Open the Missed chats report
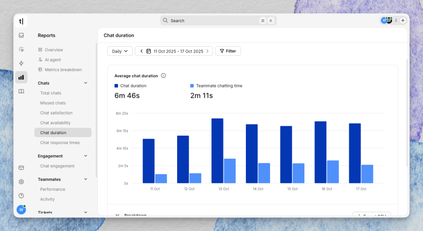Image resolution: width=423 pixels, height=231 pixels. [53, 103]
